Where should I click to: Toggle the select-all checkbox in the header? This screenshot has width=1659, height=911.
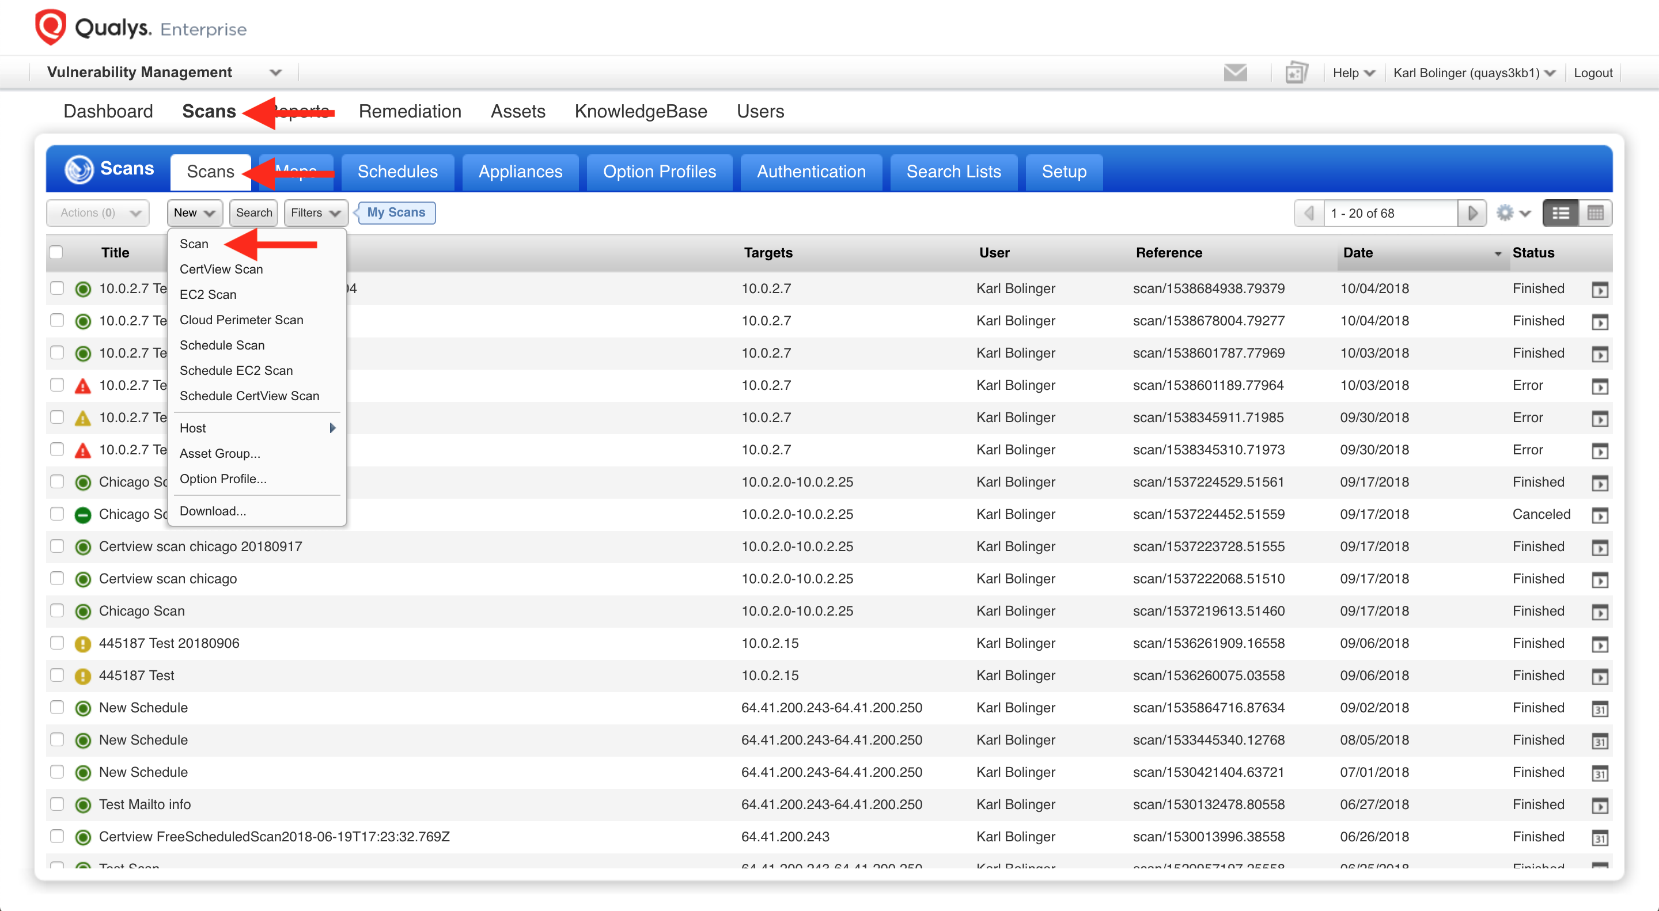pyautogui.click(x=56, y=252)
